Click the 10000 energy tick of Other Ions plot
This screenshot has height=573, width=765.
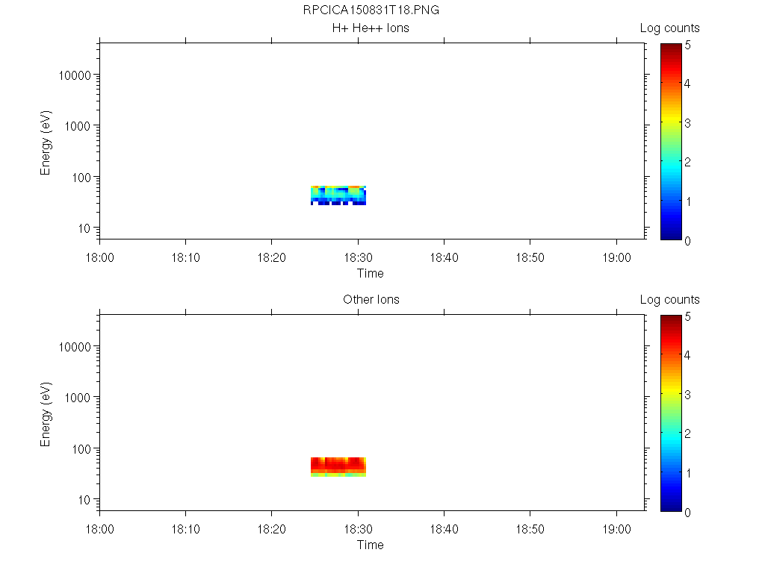point(75,347)
